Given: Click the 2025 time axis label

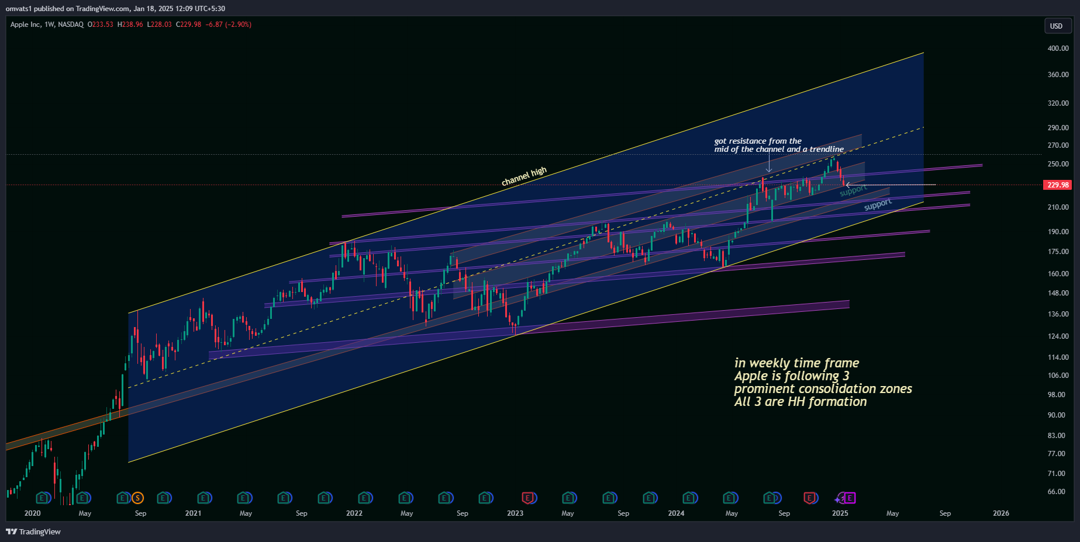Looking at the screenshot, I should (x=840, y=513).
